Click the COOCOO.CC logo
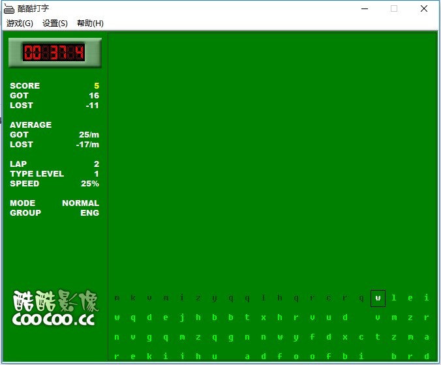 pos(54,309)
